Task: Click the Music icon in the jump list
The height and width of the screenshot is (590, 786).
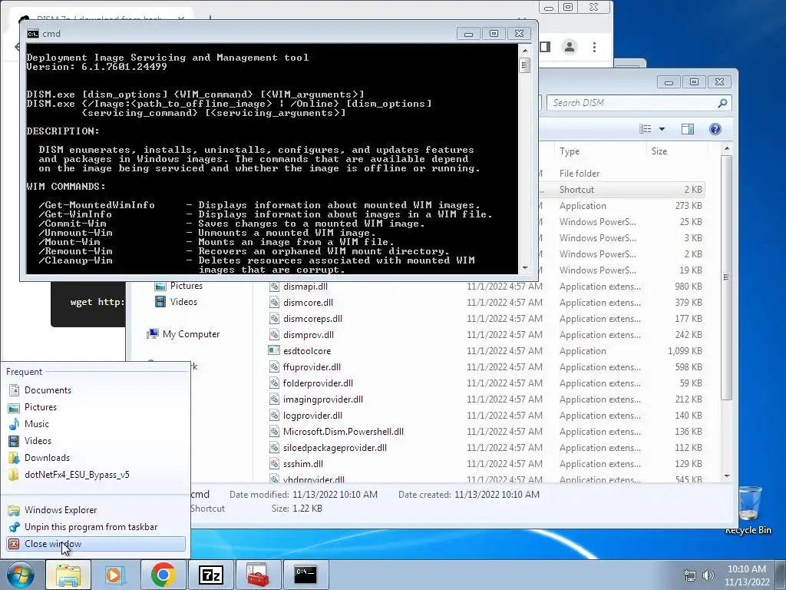Action: 14,424
